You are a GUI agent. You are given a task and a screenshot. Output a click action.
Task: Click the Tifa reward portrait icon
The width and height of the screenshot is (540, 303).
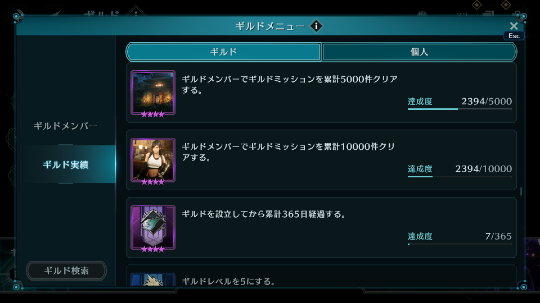pyautogui.click(x=153, y=160)
